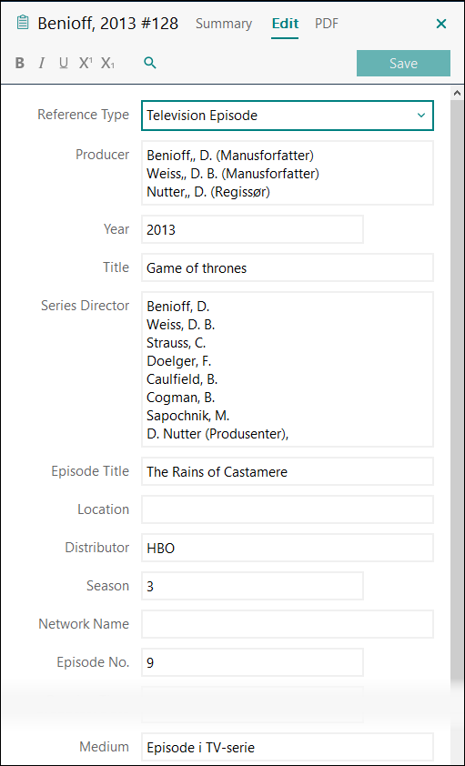465x766 pixels.
Task: Close the reference panel with X
Action: click(441, 24)
